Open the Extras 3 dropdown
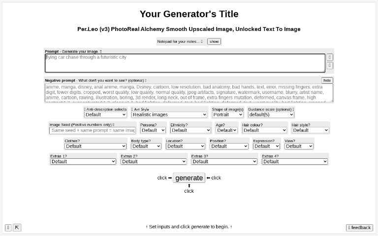This screenshot has height=236, width=378. pos(224,162)
